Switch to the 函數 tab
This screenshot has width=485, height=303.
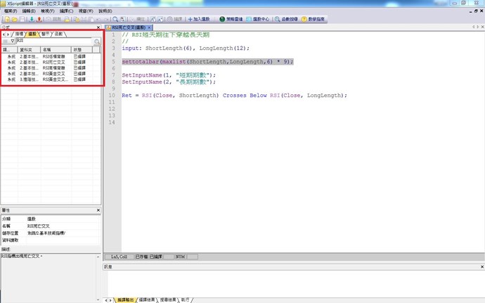point(58,34)
